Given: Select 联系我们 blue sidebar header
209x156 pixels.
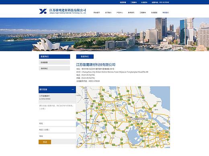Looking at the screenshot, I should click(x=54, y=56).
